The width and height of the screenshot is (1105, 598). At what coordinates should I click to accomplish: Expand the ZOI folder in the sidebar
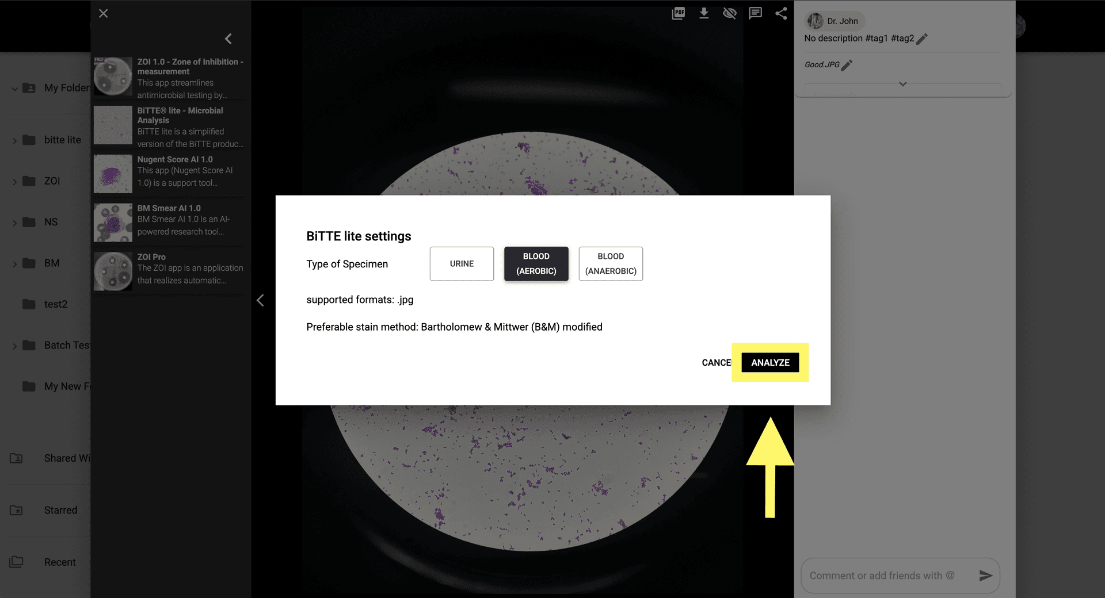(15, 181)
